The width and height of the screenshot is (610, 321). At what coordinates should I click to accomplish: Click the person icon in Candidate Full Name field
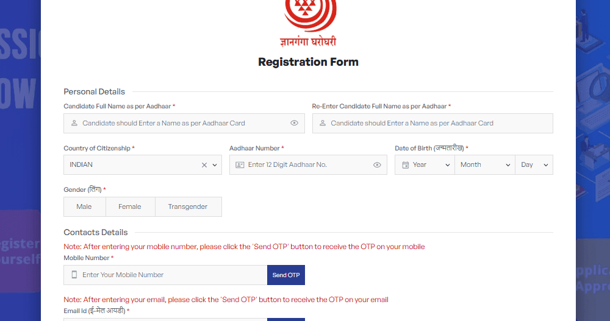(x=74, y=123)
